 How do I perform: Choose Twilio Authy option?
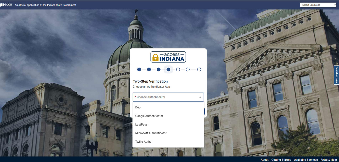tap(143, 142)
